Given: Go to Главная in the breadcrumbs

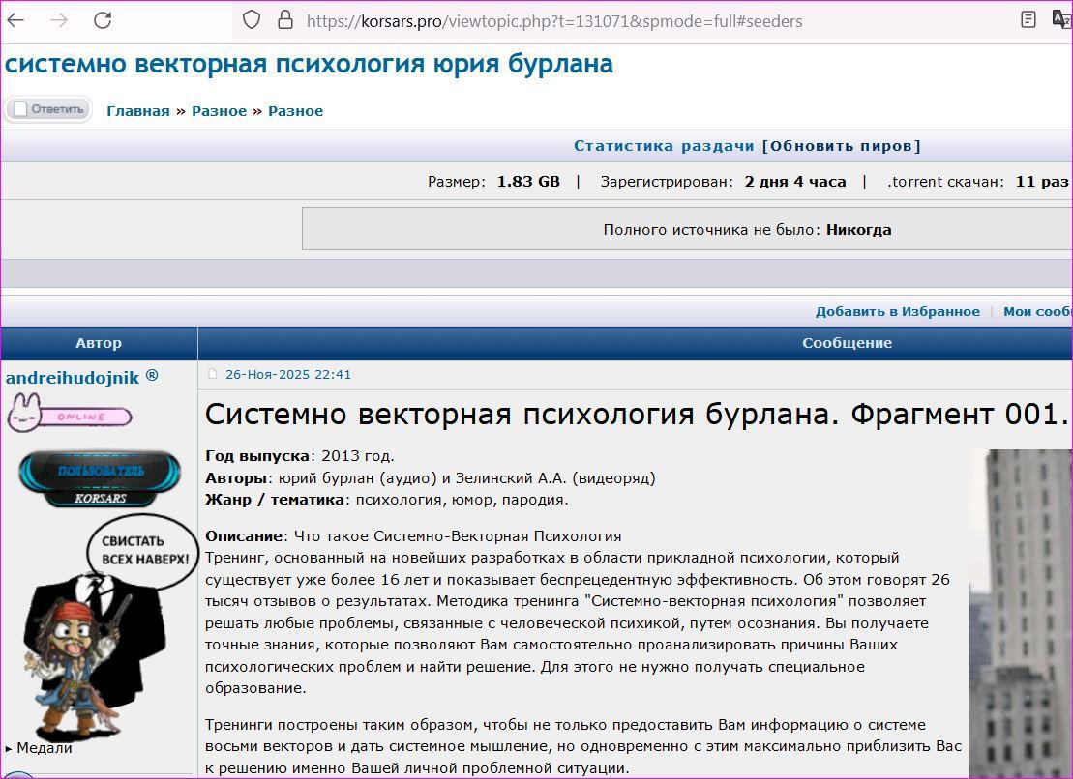Looking at the screenshot, I should 137,111.
